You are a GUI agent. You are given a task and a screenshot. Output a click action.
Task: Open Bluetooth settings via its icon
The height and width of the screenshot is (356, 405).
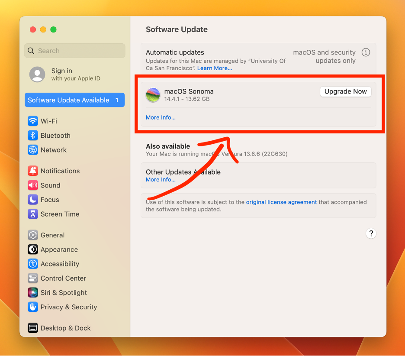coord(33,136)
